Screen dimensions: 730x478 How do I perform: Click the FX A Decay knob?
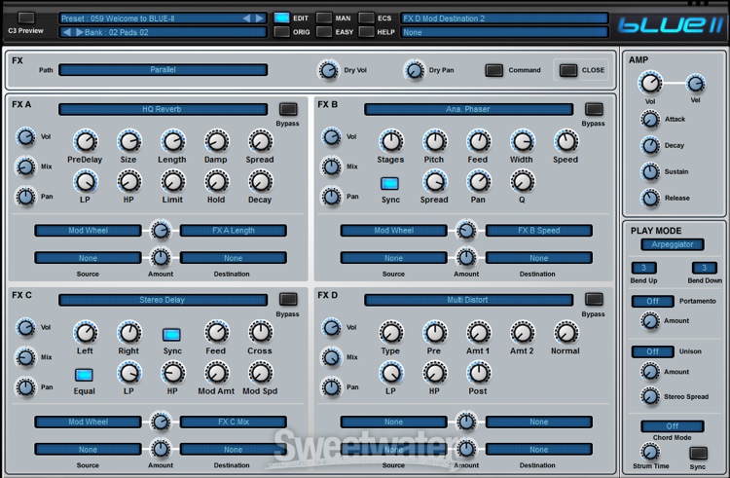260,181
